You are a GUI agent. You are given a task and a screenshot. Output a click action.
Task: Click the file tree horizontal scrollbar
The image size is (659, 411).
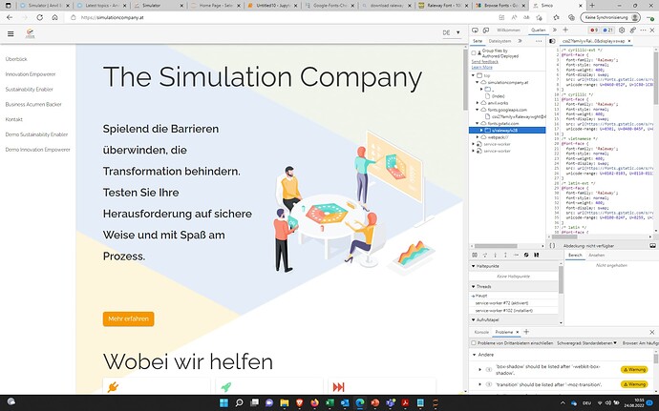[x=496, y=246]
